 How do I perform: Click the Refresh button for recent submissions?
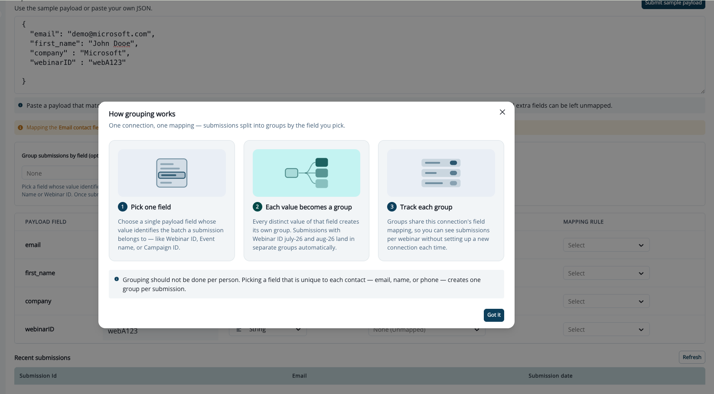[692, 357]
